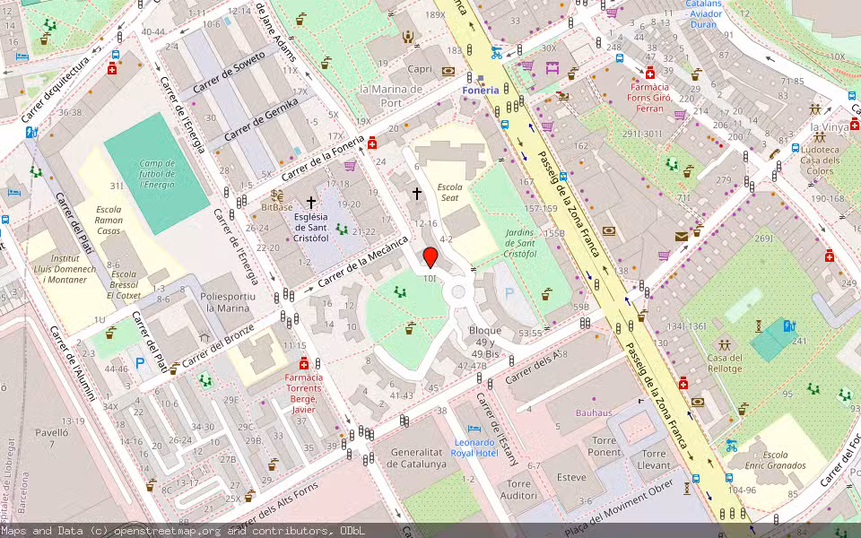Click the playground icon in the park below the marker
This screenshot has width=861, height=538.
(x=400, y=292)
